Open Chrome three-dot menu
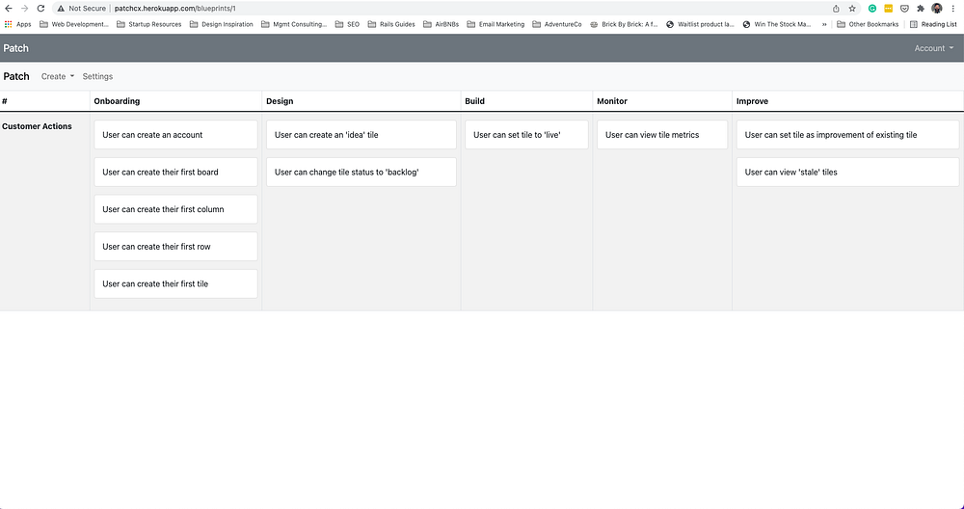This screenshot has height=509, width=964. coord(953,9)
